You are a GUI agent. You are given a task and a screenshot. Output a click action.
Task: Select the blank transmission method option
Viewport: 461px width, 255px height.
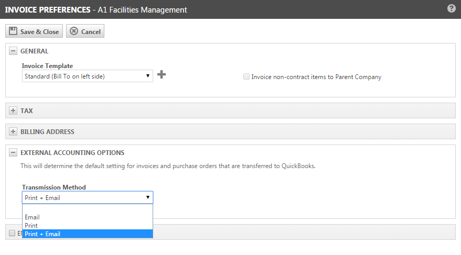point(87,209)
